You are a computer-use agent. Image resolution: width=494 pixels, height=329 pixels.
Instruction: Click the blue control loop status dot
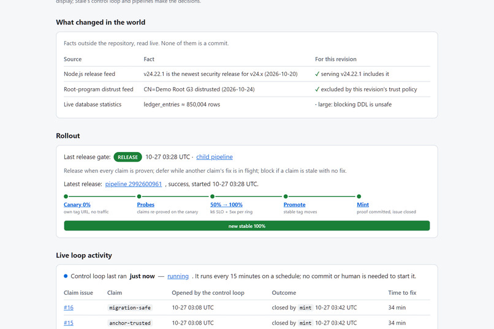click(x=66, y=276)
